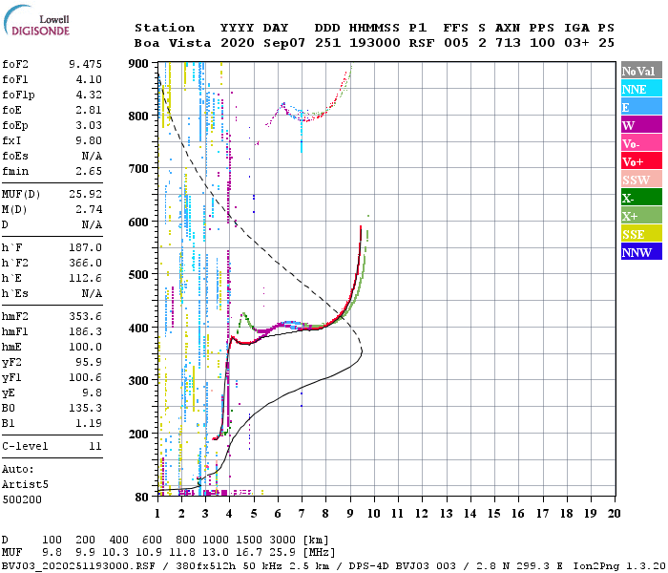Click the BVJ03_2020251193000.RSF file name
This screenshot has height=573, width=668.
coord(78,565)
